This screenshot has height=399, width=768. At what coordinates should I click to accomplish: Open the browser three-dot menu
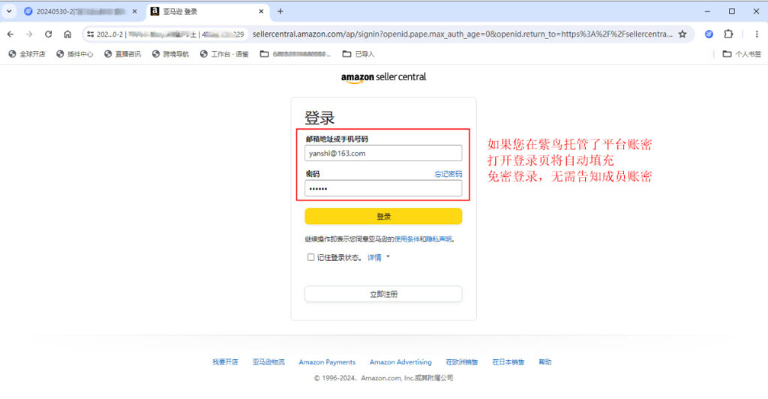click(x=756, y=34)
